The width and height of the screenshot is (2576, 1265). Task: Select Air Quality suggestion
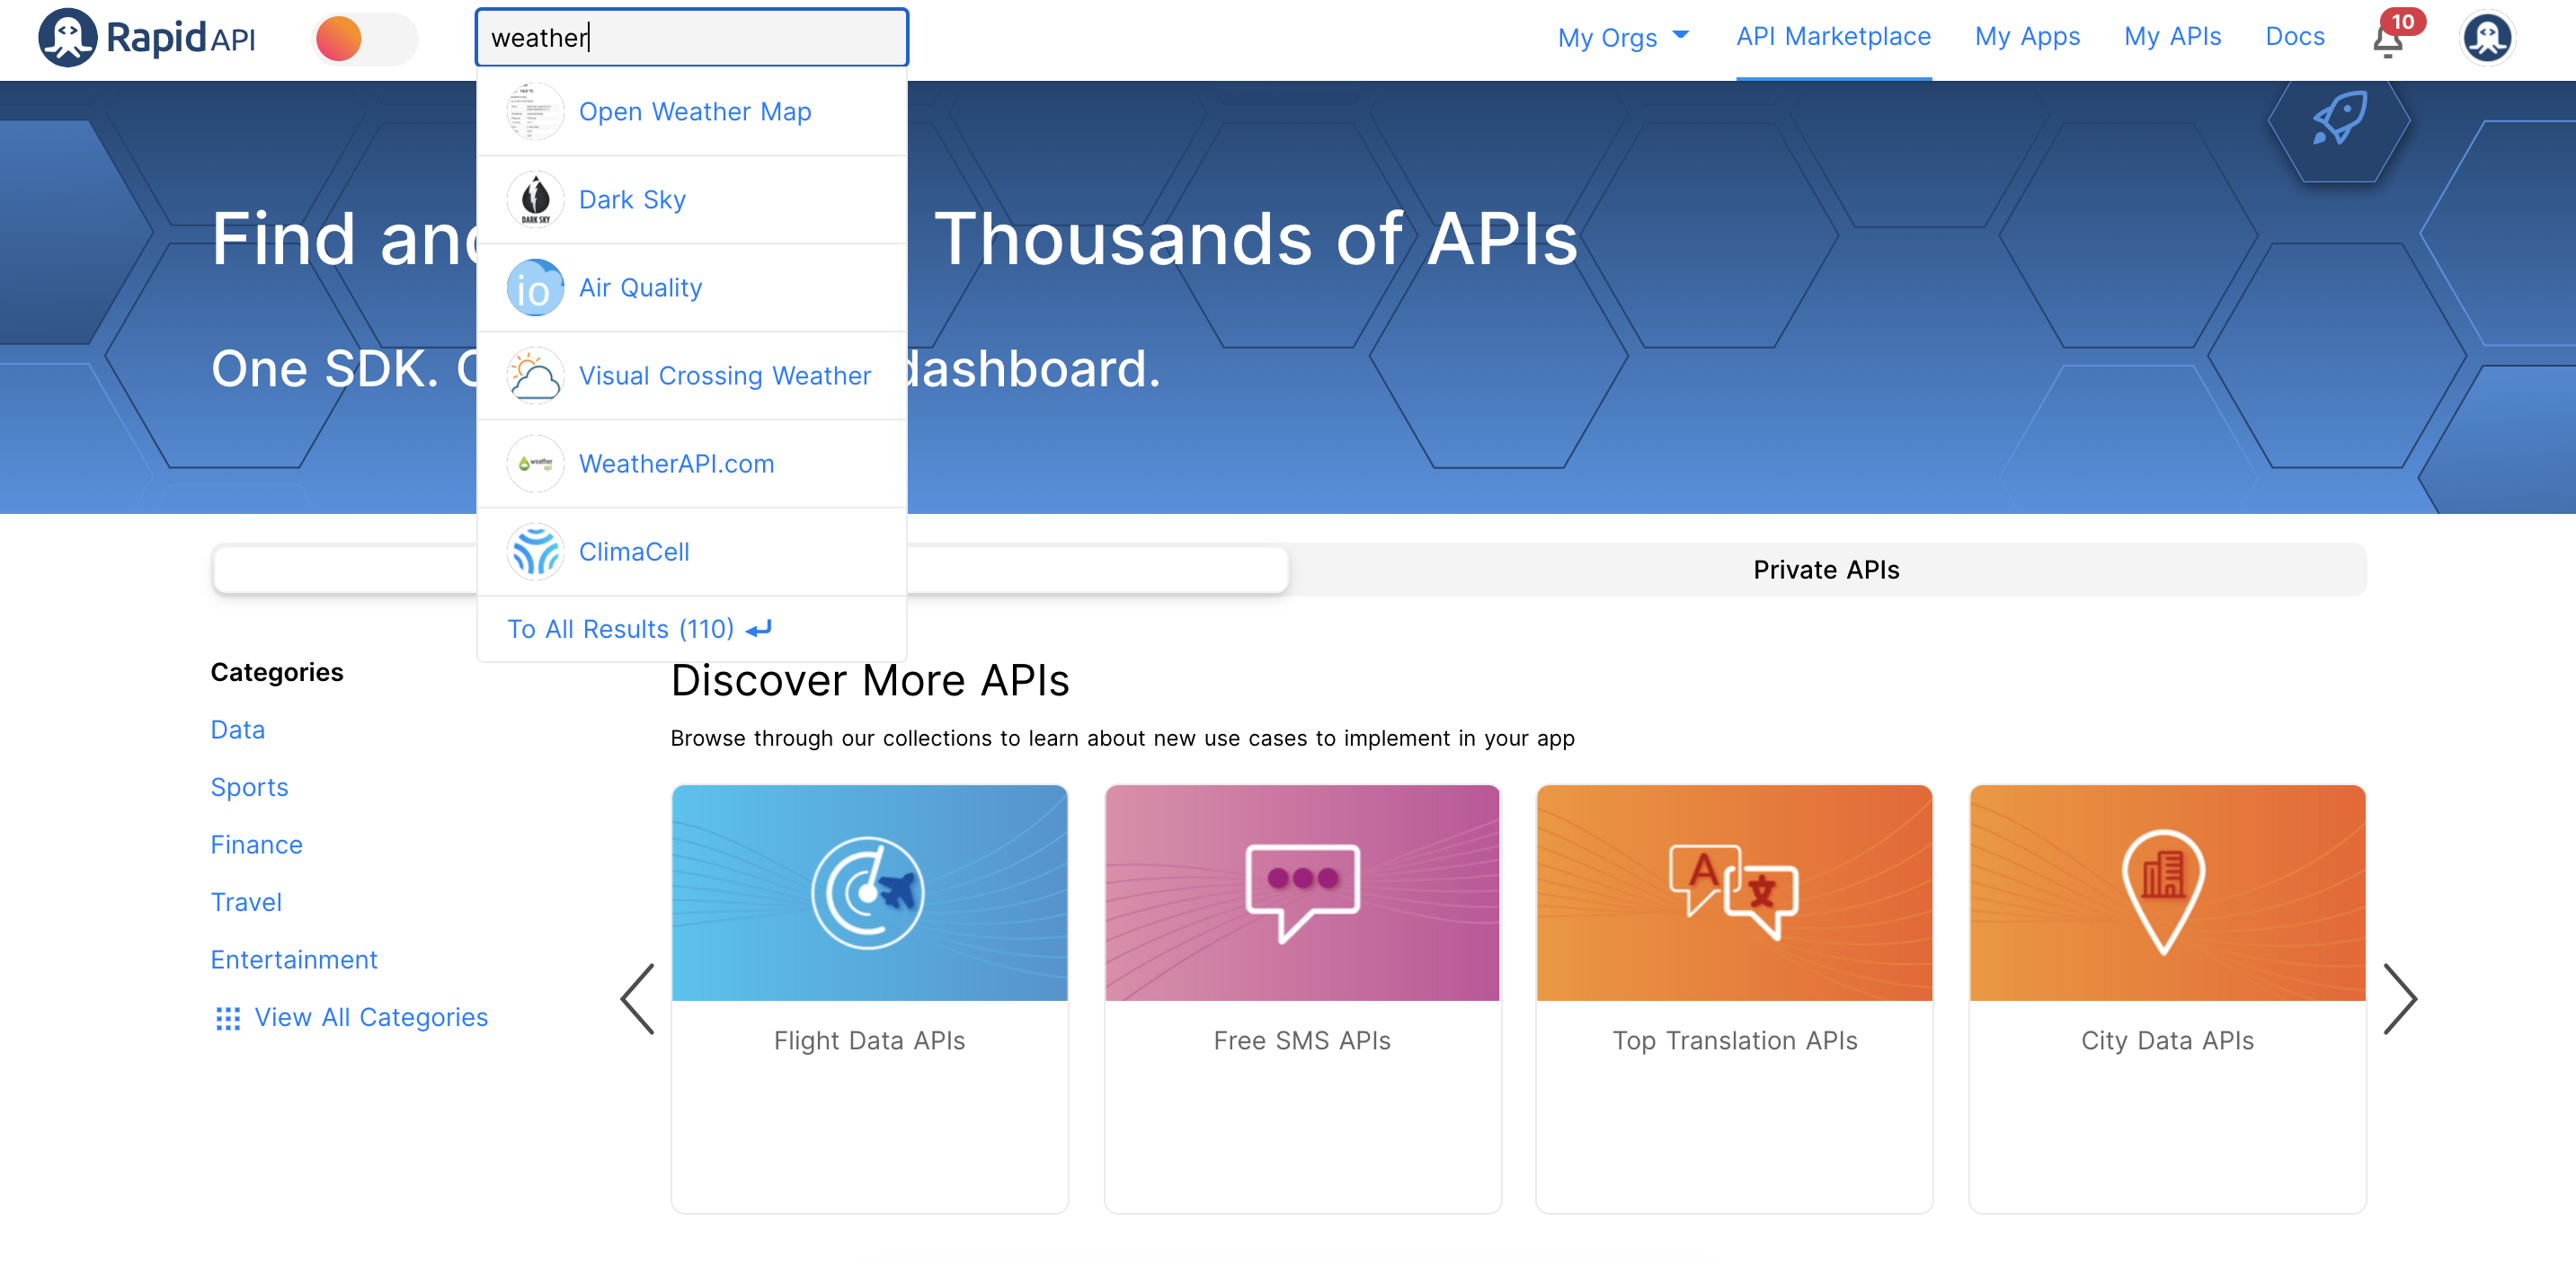[x=691, y=287]
